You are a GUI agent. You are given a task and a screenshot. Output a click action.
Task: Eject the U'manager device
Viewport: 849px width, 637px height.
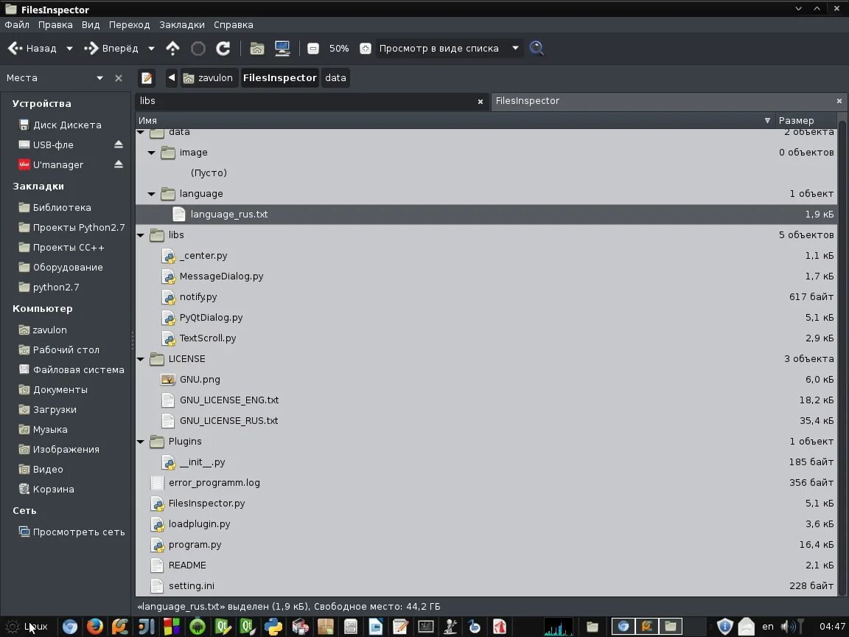[x=119, y=164]
